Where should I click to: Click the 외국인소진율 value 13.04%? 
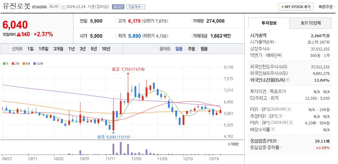322,80
